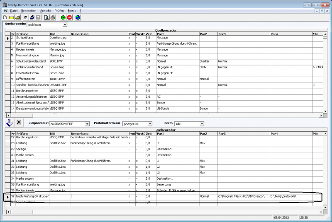Image resolution: width=332 pixels, height=222 pixels.
Task: Click the Prüfung column header in Quellprozedur grid
Action: (x=32, y=34)
